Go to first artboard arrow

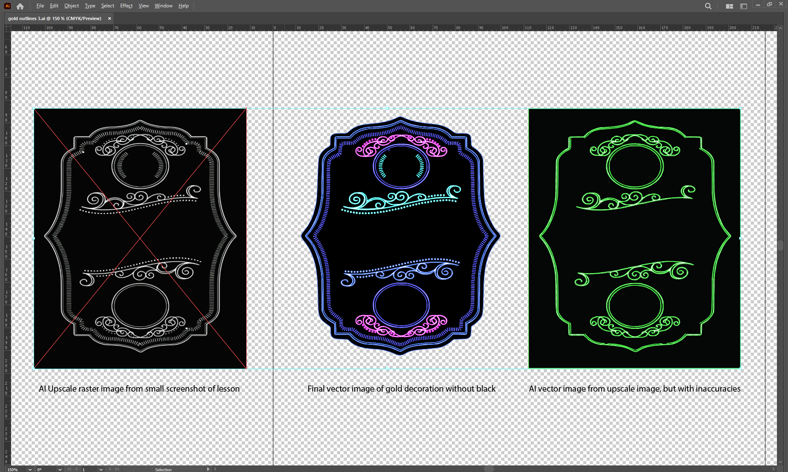pos(69,469)
